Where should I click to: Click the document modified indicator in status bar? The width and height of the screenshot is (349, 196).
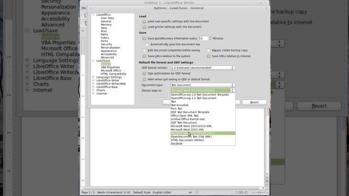click(196, 192)
